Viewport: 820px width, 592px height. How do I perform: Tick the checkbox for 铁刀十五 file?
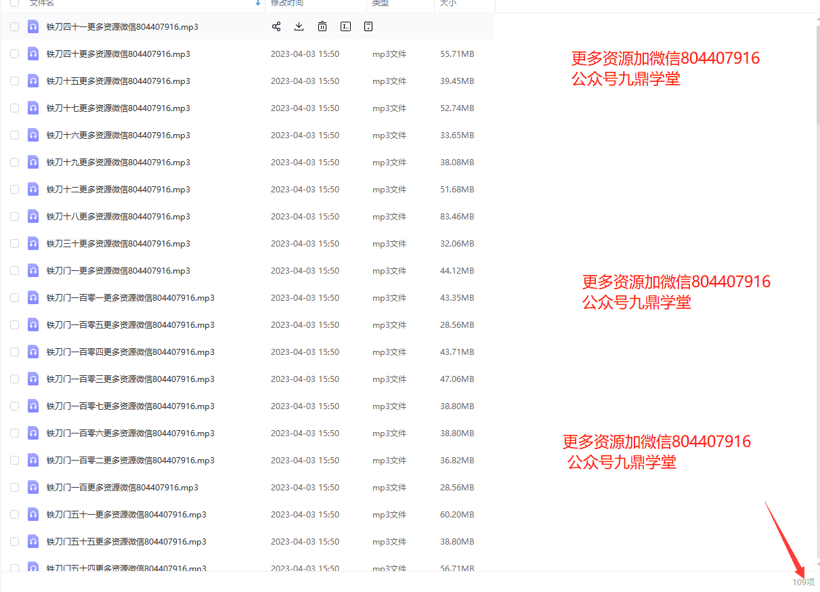click(x=14, y=81)
